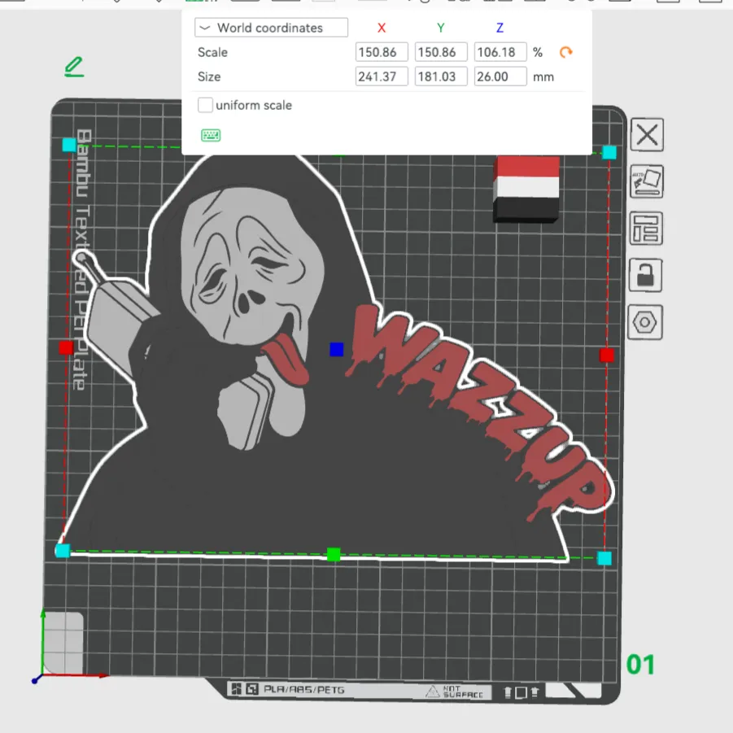Click the plate number 01 label

point(640,665)
